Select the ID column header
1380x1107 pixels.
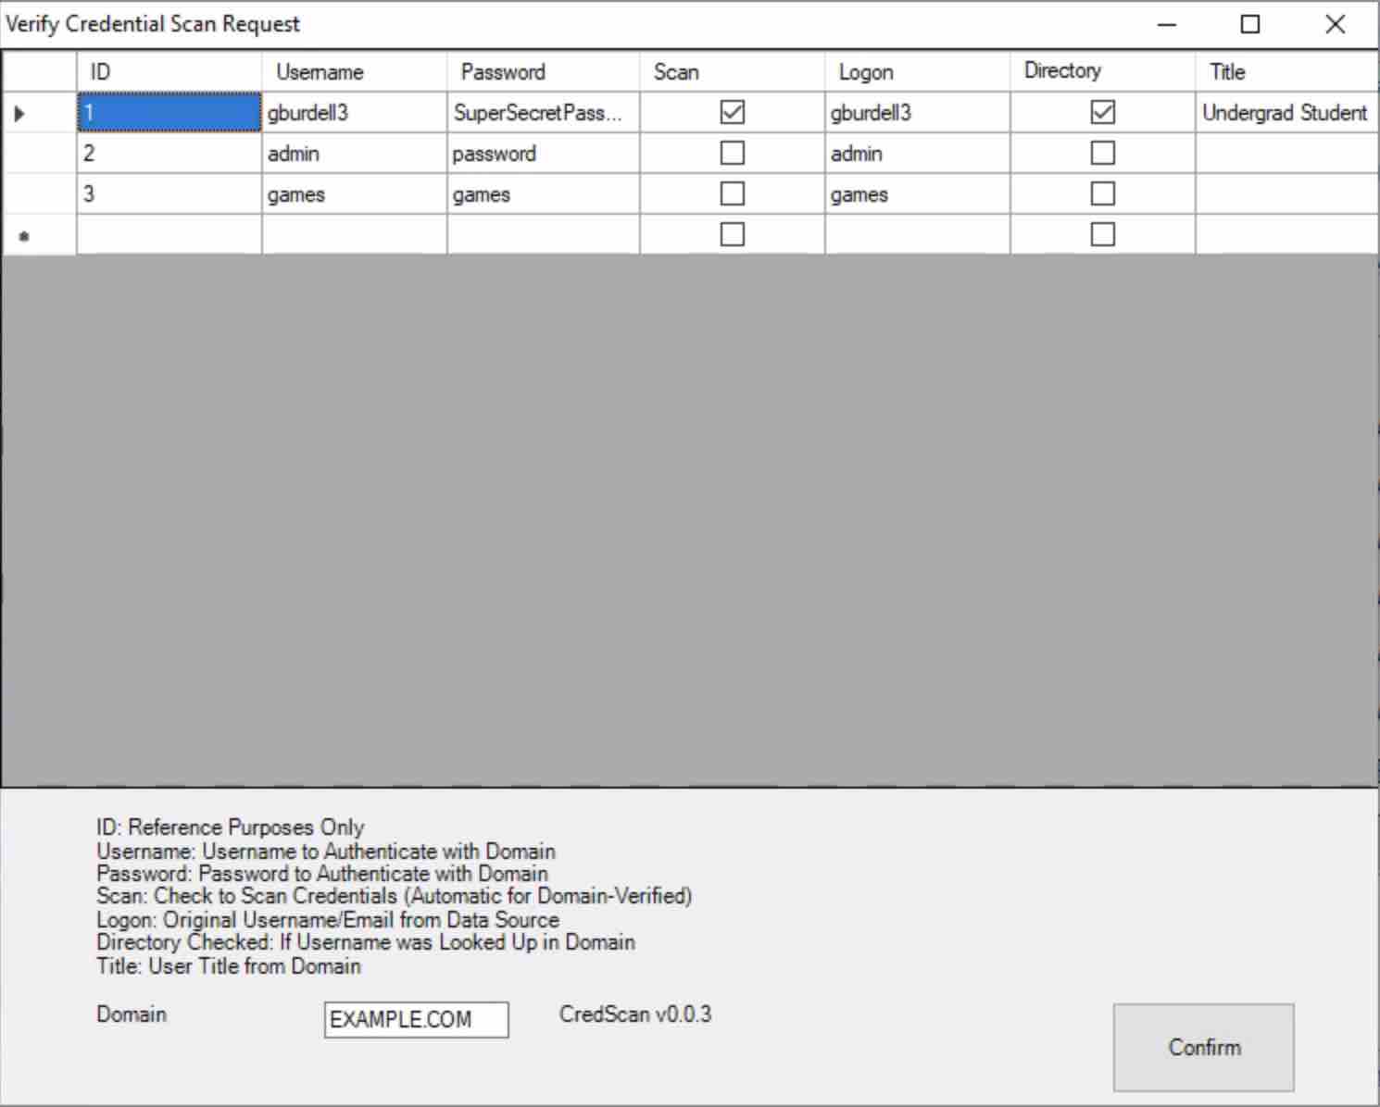tap(168, 71)
